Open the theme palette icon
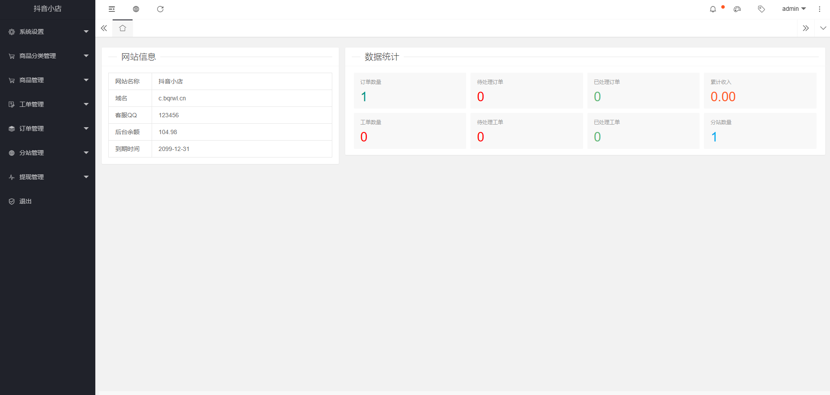Viewport: 830px width, 395px height. pos(737,9)
